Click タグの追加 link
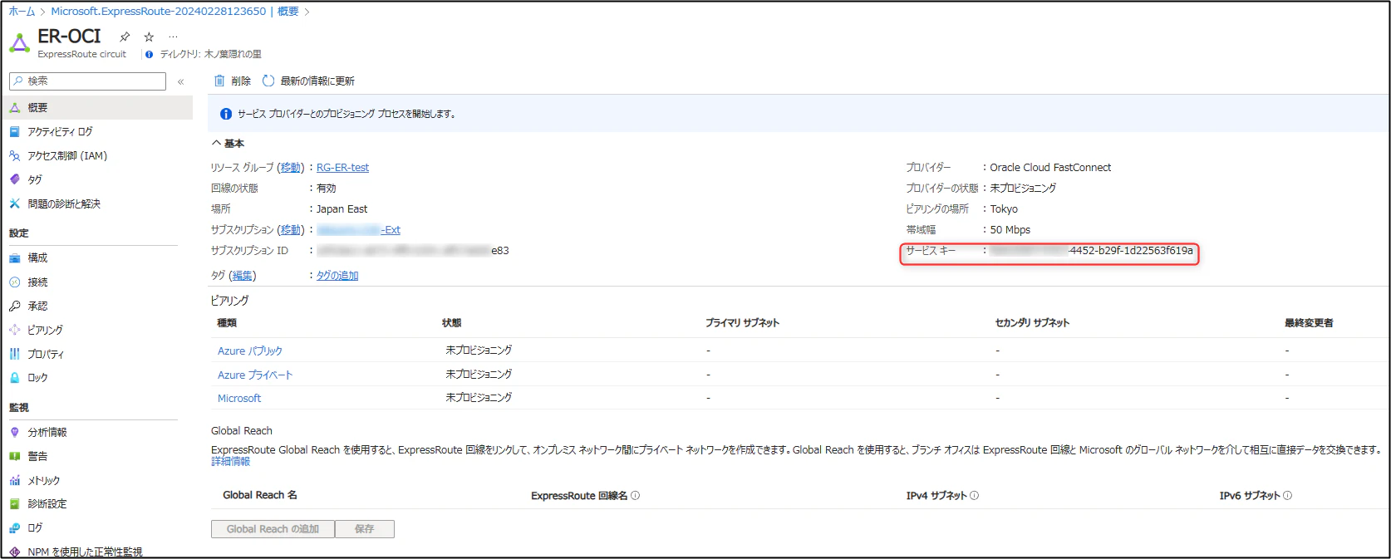 click(x=337, y=276)
